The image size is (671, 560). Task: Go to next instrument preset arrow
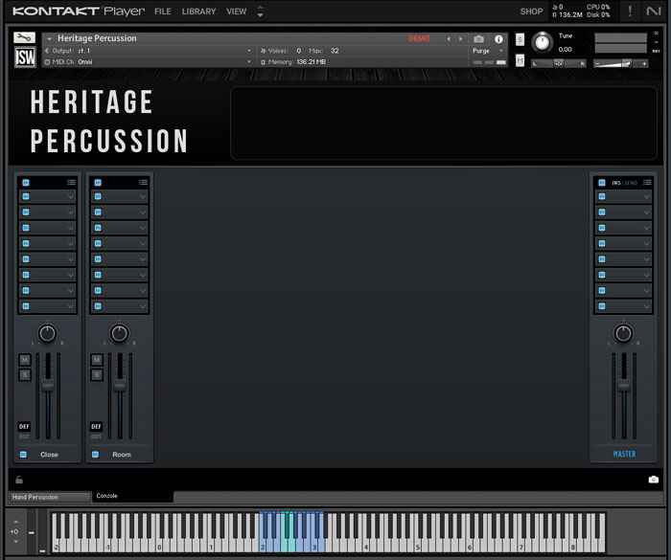point(460,39)
